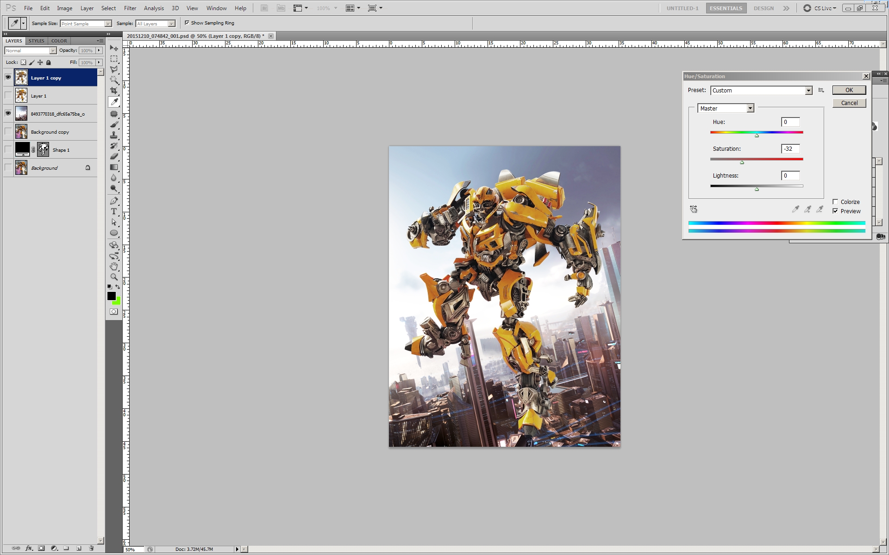
Task: Open the Analysis menu
Action: pyautogui.click(x=154, y=8)
